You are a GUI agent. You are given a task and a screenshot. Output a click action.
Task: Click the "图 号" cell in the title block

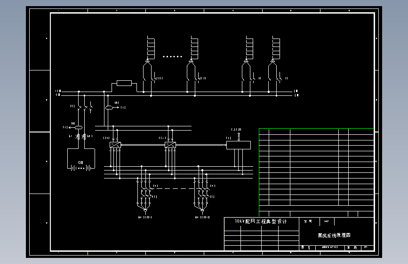click(307, 248)
